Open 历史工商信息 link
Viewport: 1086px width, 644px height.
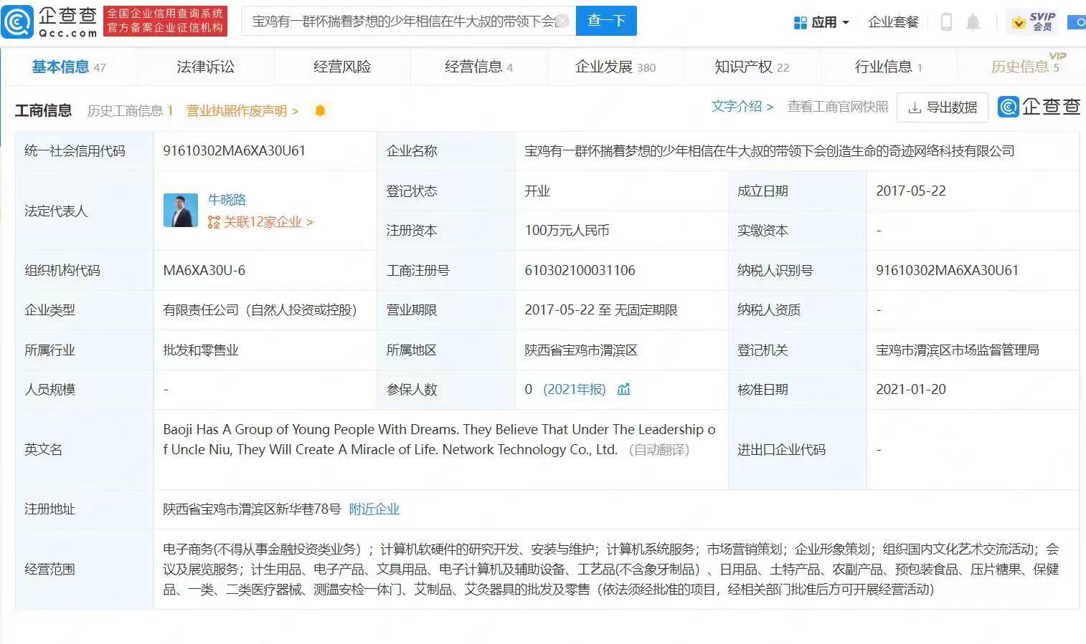pos(130,111)
